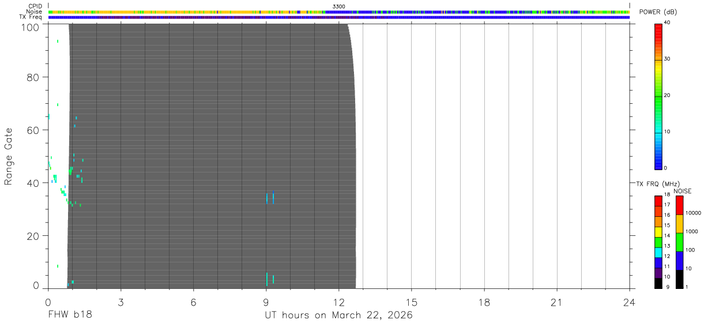Viewport: 708px width, 327px height.
Task: Click the 20 tick on Range Gate axis
Action: pos(33,236)
